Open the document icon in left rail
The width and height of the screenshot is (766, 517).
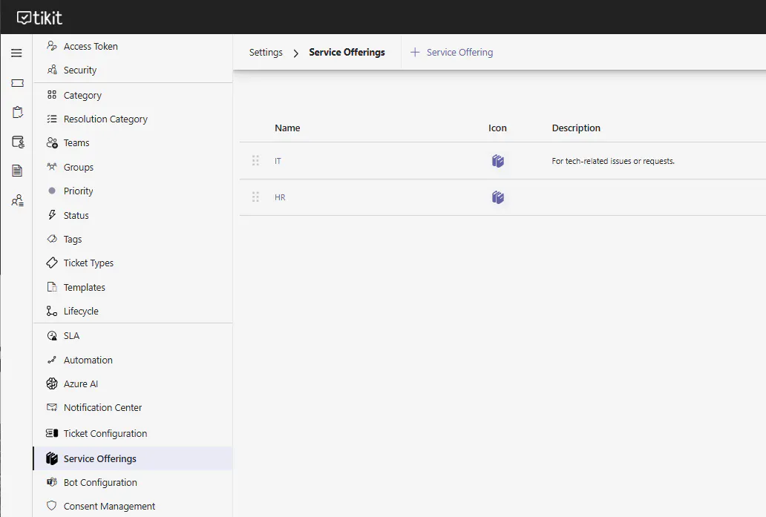pos(17,171)
